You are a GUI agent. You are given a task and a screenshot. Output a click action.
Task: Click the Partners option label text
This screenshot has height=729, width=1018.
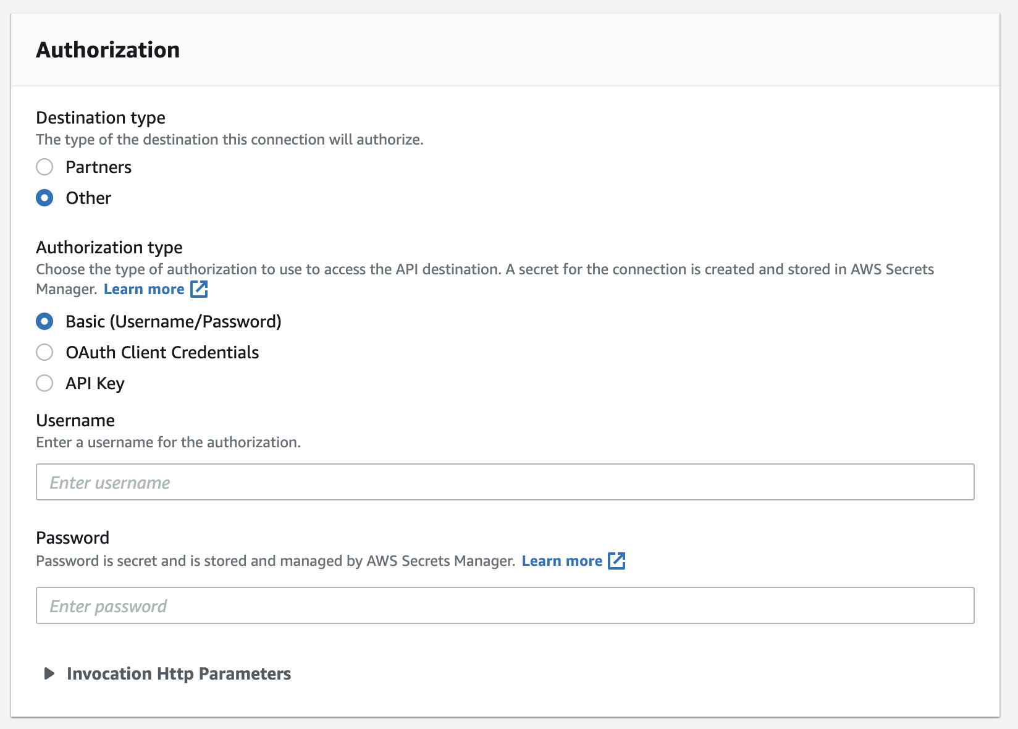coord(98,167)
